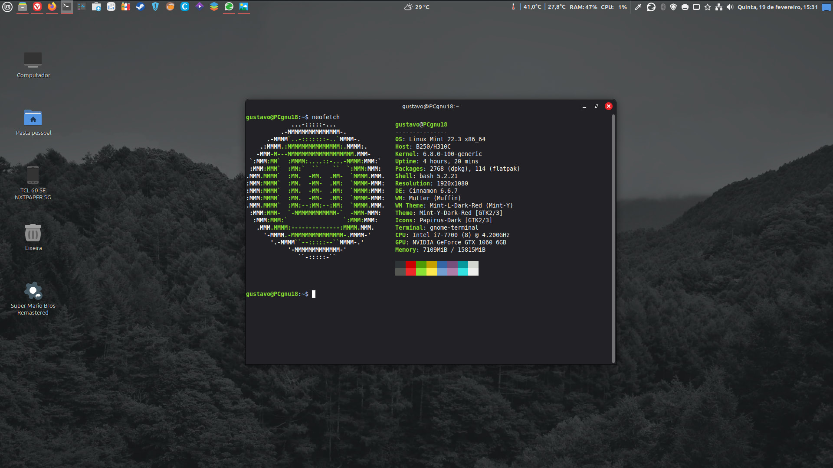Click the red swatch in neofetch palette
Screen dimensions: 833x468
pos(410,264)
